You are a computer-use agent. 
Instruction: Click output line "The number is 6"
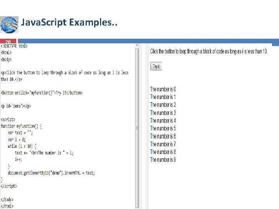pos(163,136)
